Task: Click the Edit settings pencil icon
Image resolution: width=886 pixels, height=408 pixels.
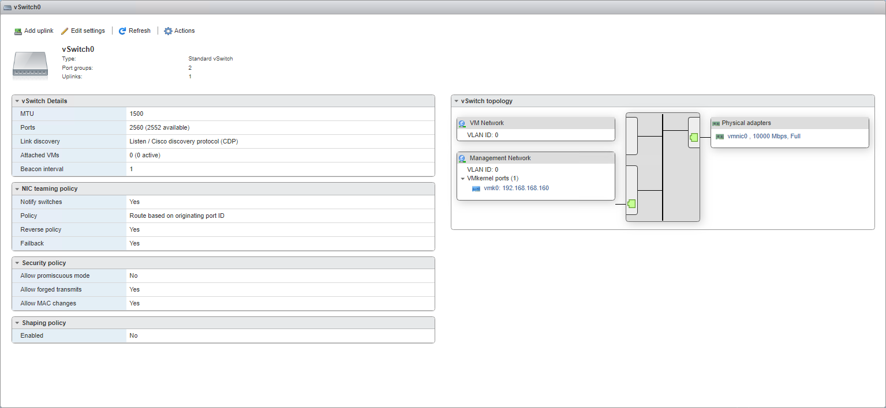Action: click(65, 31)
